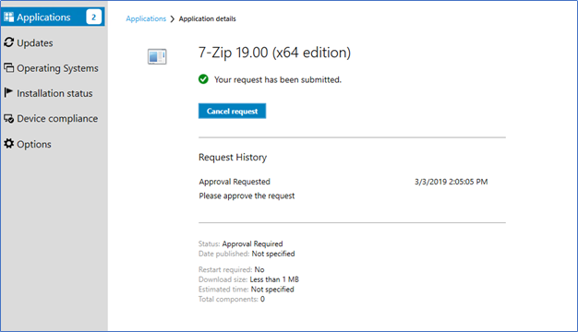The width and height of the screenshot is (578, 332).
Task: Click the 7-Zip application thumbnail icon
Action: click(157, 56)
